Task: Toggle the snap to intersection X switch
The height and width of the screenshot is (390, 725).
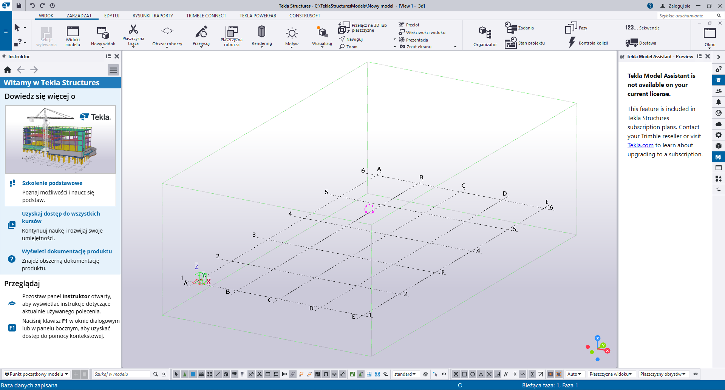Action: click(489, 374)
